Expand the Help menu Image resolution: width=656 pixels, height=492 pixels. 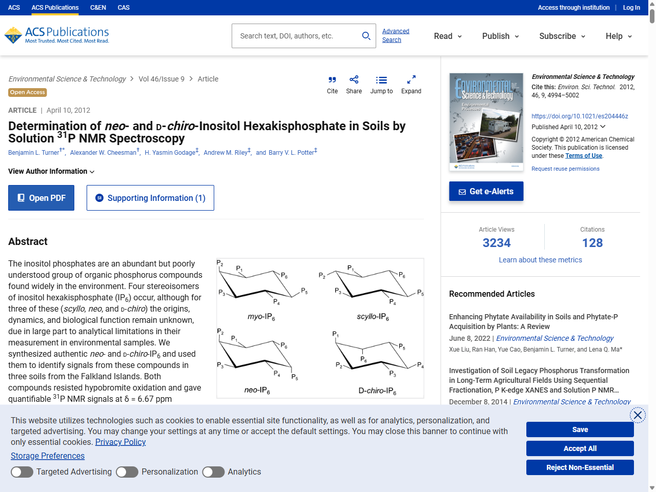click(619, 36)
